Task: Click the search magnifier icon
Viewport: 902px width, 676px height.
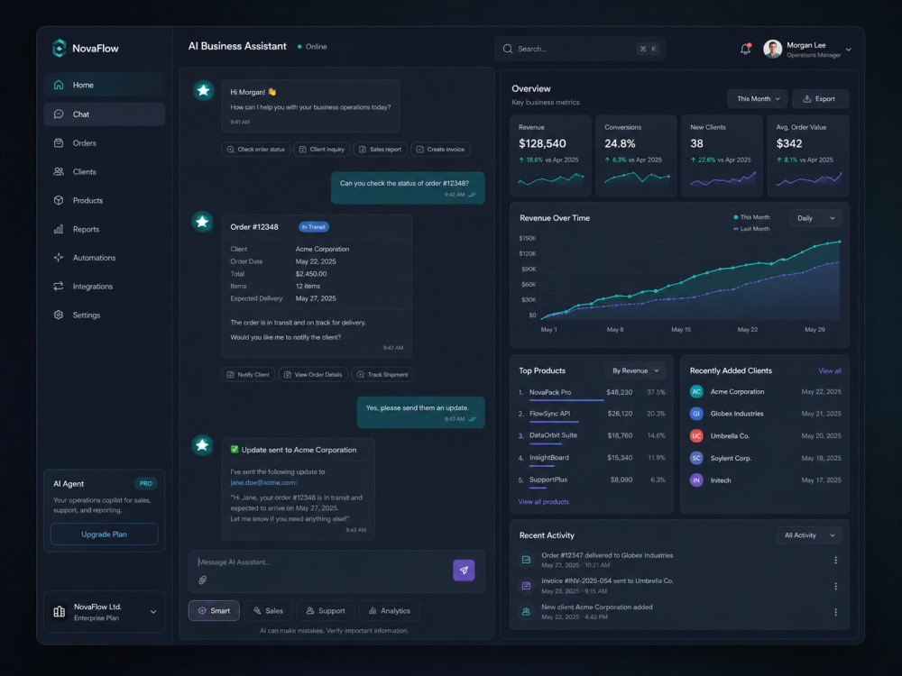Action: click(x=507, y=49)
